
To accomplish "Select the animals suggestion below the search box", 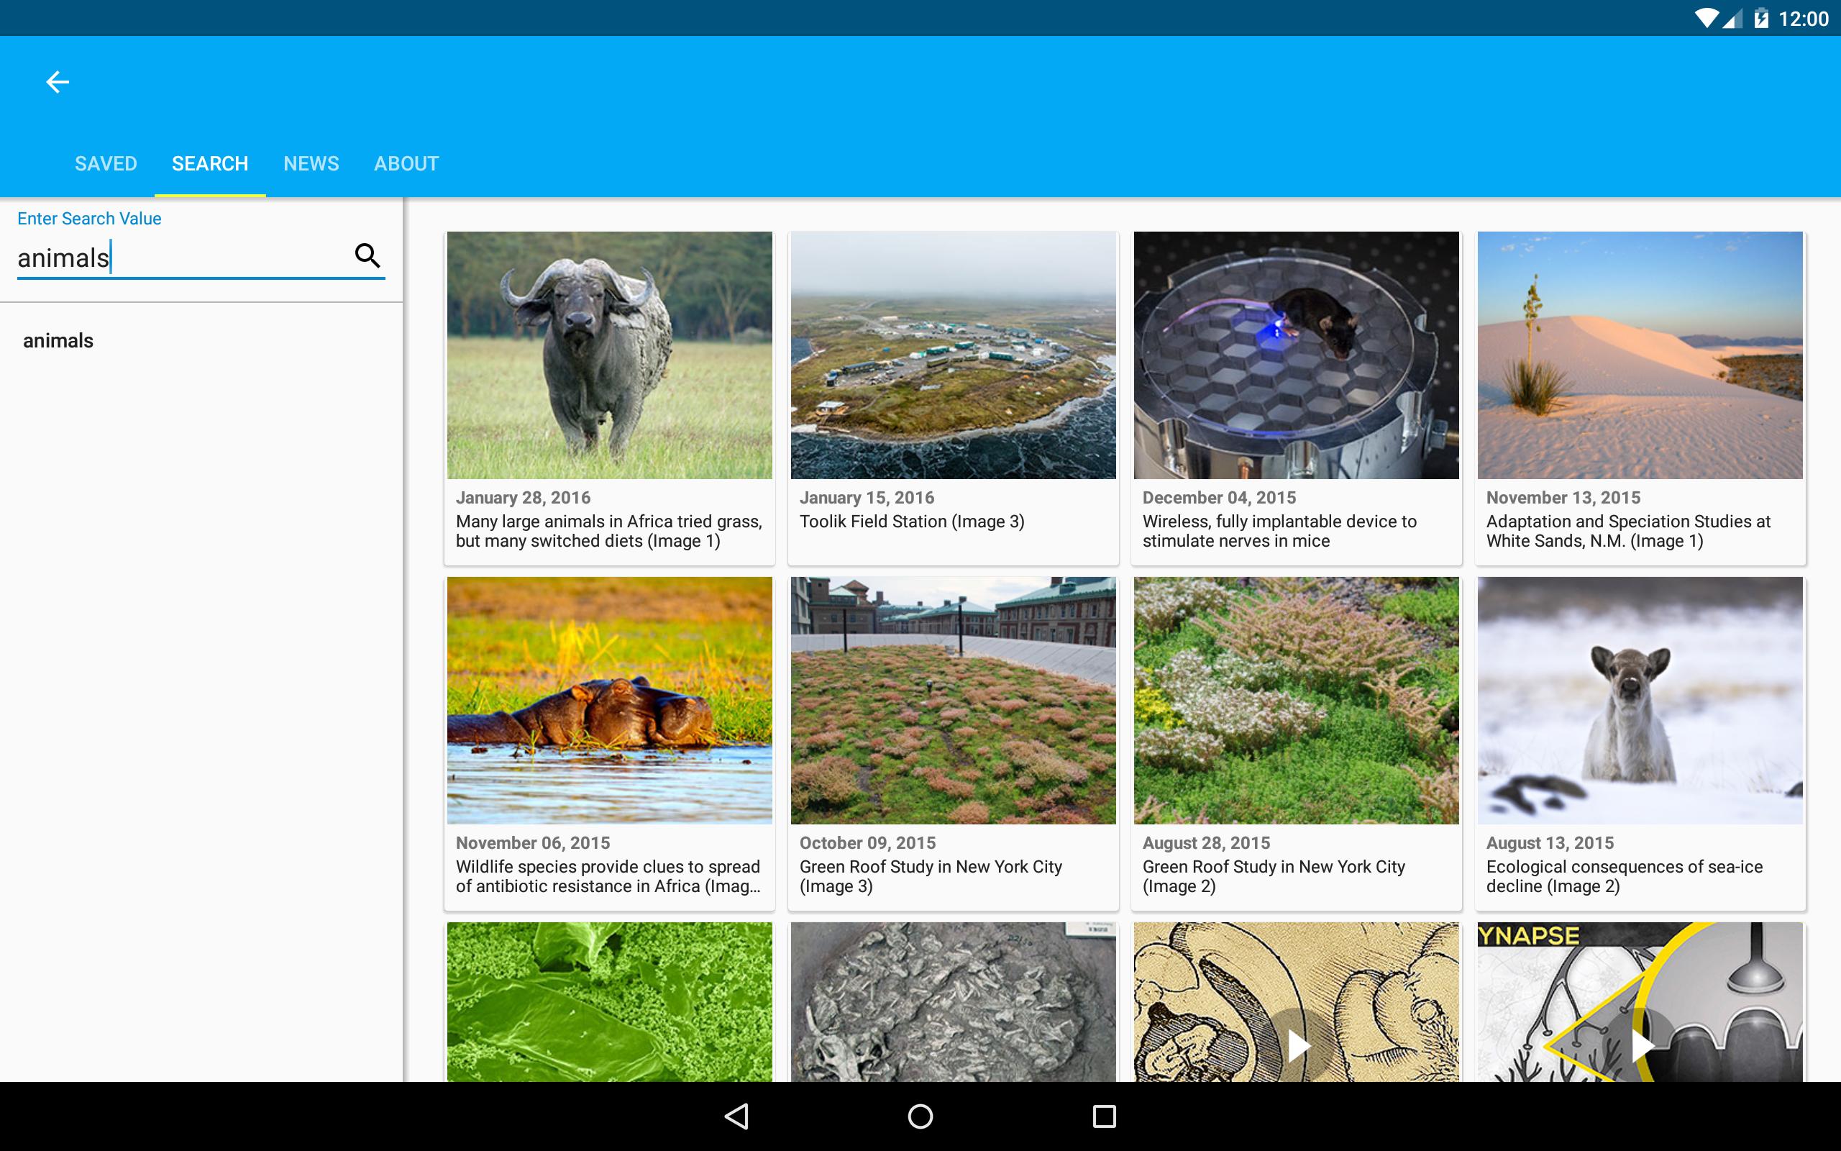I will (x=58, y=340).
